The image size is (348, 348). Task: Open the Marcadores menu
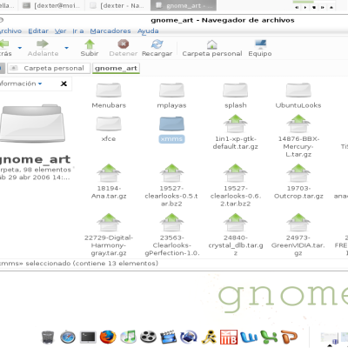tap(110, 30)
